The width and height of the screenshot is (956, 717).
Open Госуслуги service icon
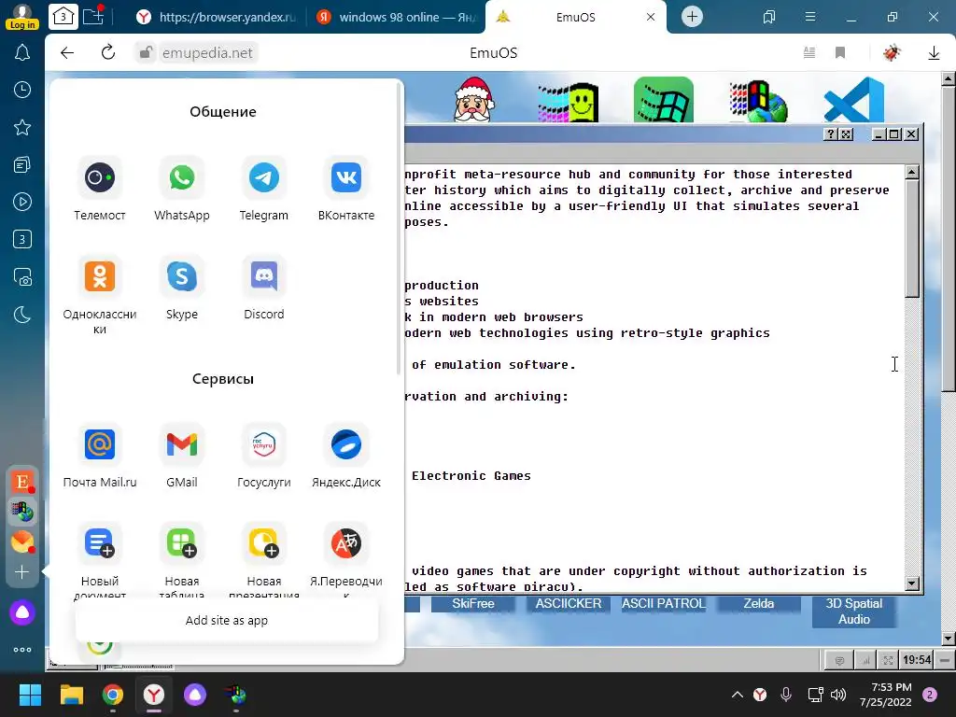(264, 444)
